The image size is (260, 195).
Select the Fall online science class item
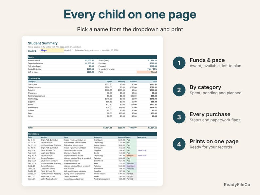coord(74,145)
